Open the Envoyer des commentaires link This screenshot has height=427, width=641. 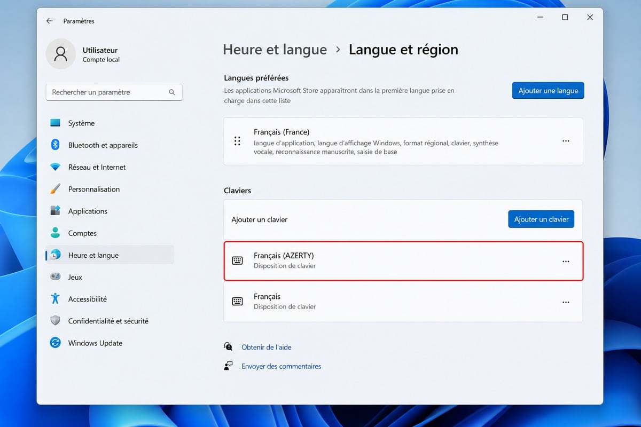pyautogui.click(x=282, y=366)
